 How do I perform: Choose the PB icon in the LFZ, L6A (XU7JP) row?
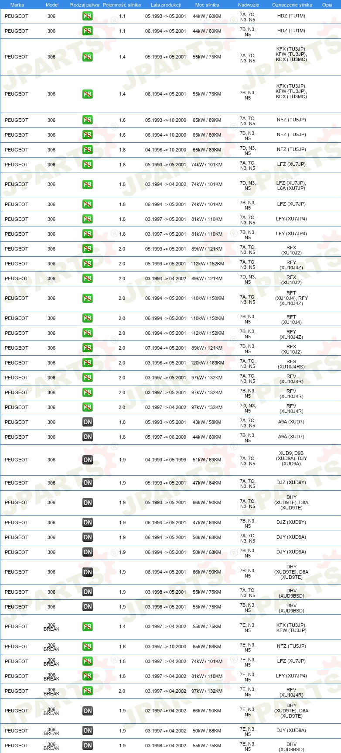88,184
